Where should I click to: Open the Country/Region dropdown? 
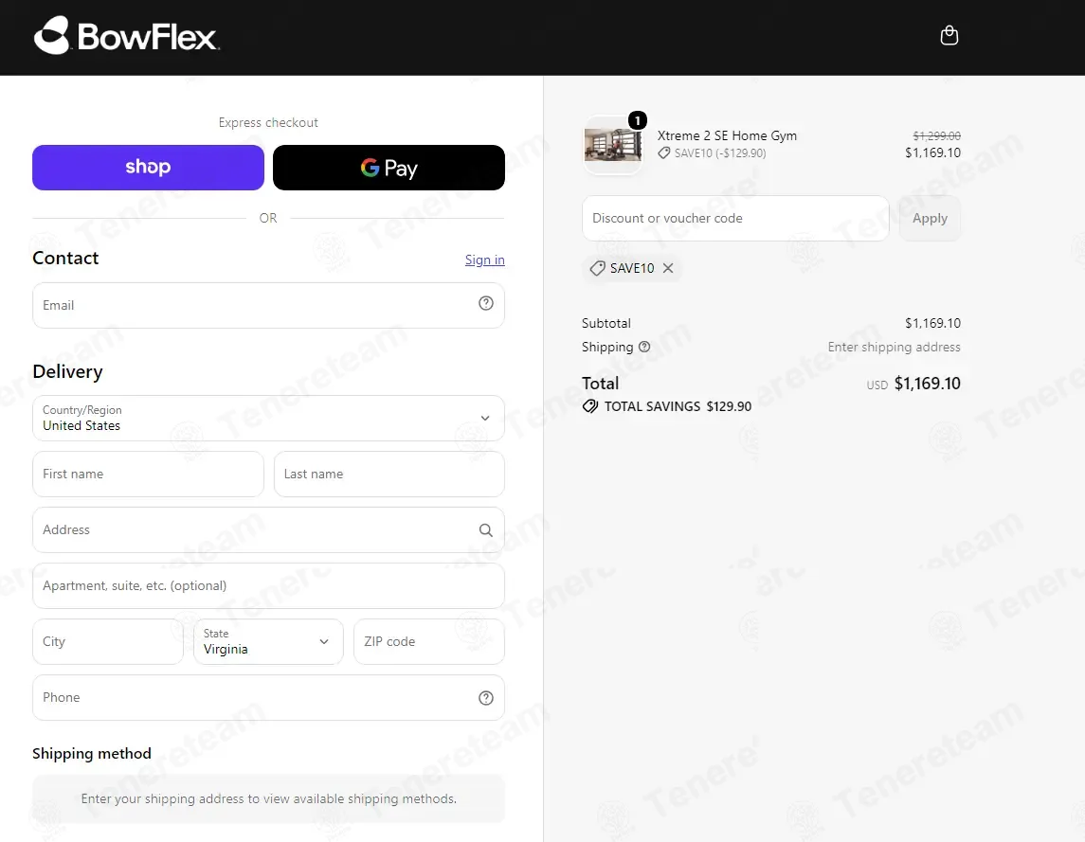(268, 418)
